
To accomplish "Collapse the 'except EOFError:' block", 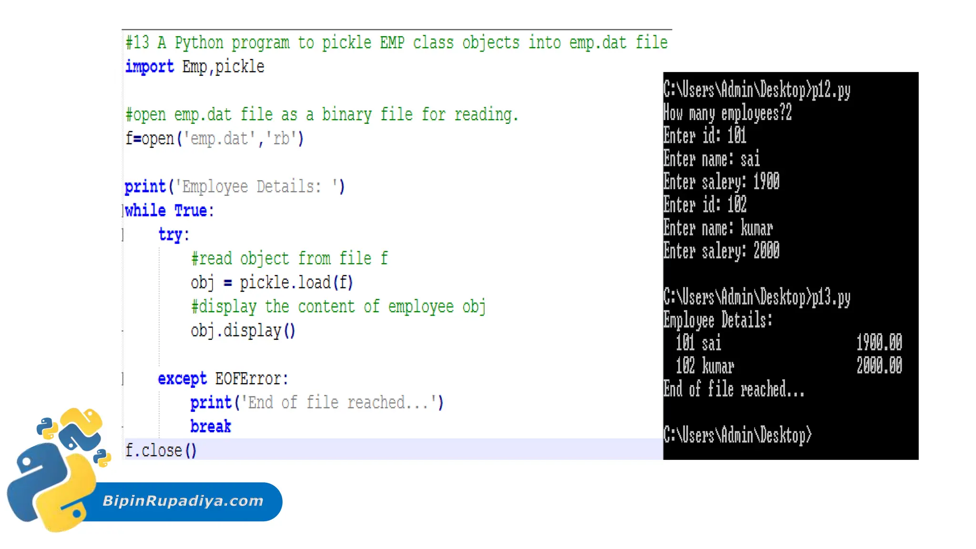I will 123,379.
